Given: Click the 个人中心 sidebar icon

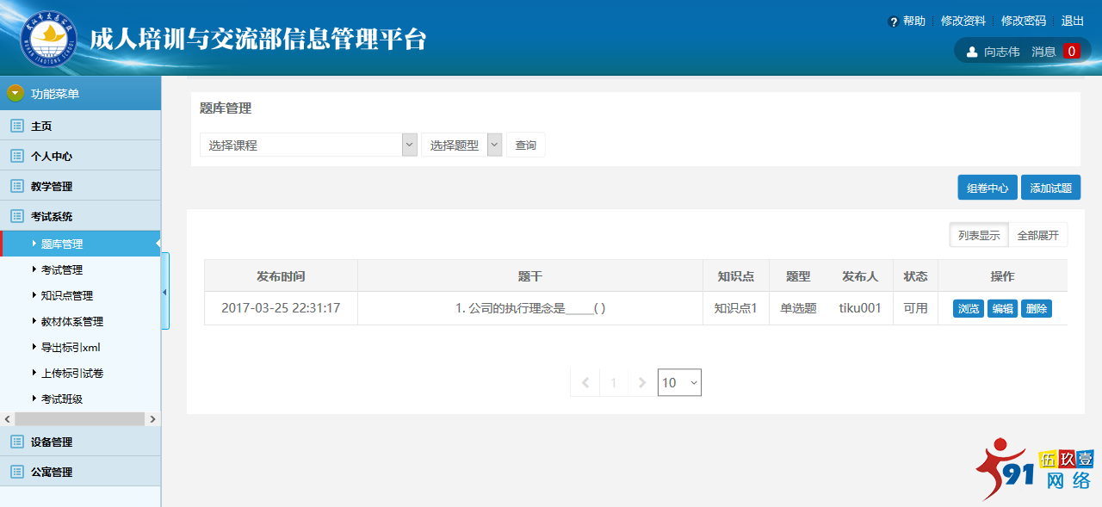Looking at the screenshot, I should pos(15,155).
